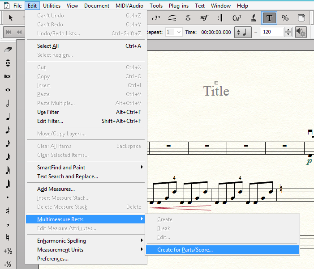Open playback settings speaker icon
314x269 pixels.
301,32
